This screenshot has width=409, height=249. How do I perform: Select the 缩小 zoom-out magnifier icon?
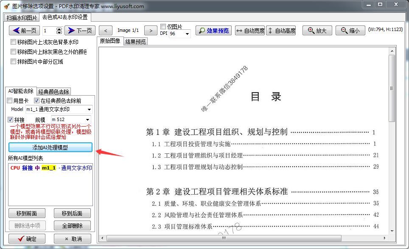click(x=344, y=30)
